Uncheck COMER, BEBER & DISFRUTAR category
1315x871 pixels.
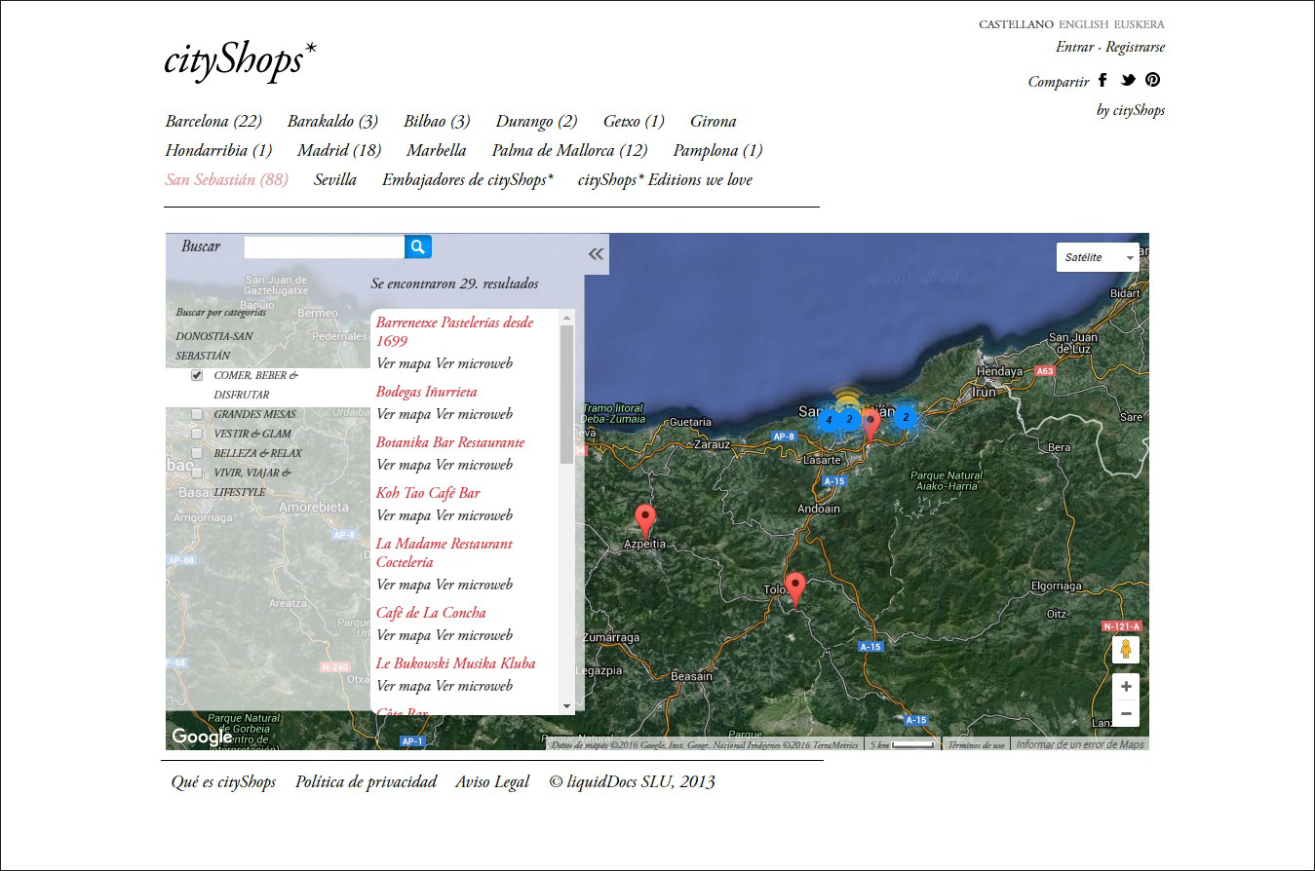[197, 375]
